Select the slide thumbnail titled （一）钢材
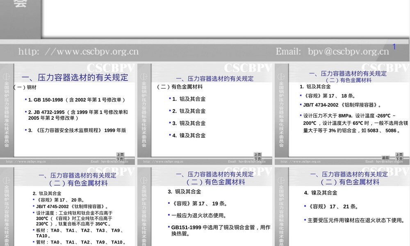410x246 pixels. pyautogui.click(x=68, y=114)
